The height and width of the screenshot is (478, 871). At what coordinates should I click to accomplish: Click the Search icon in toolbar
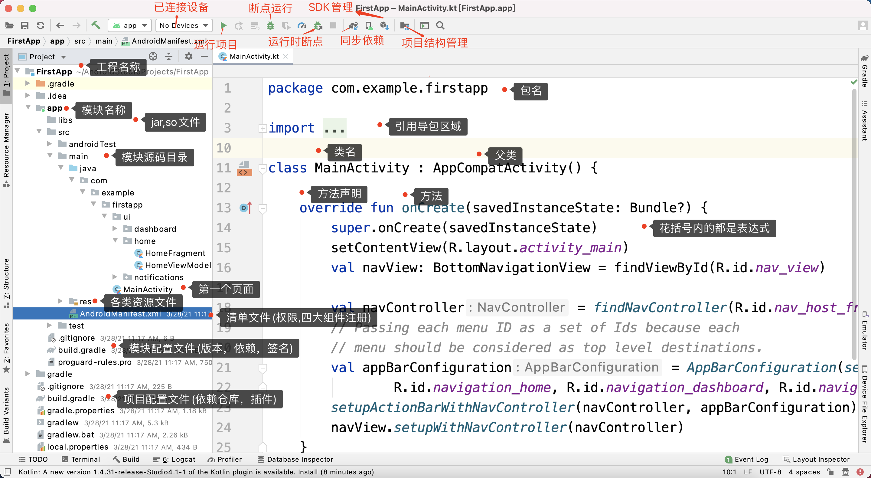point(441,25)
